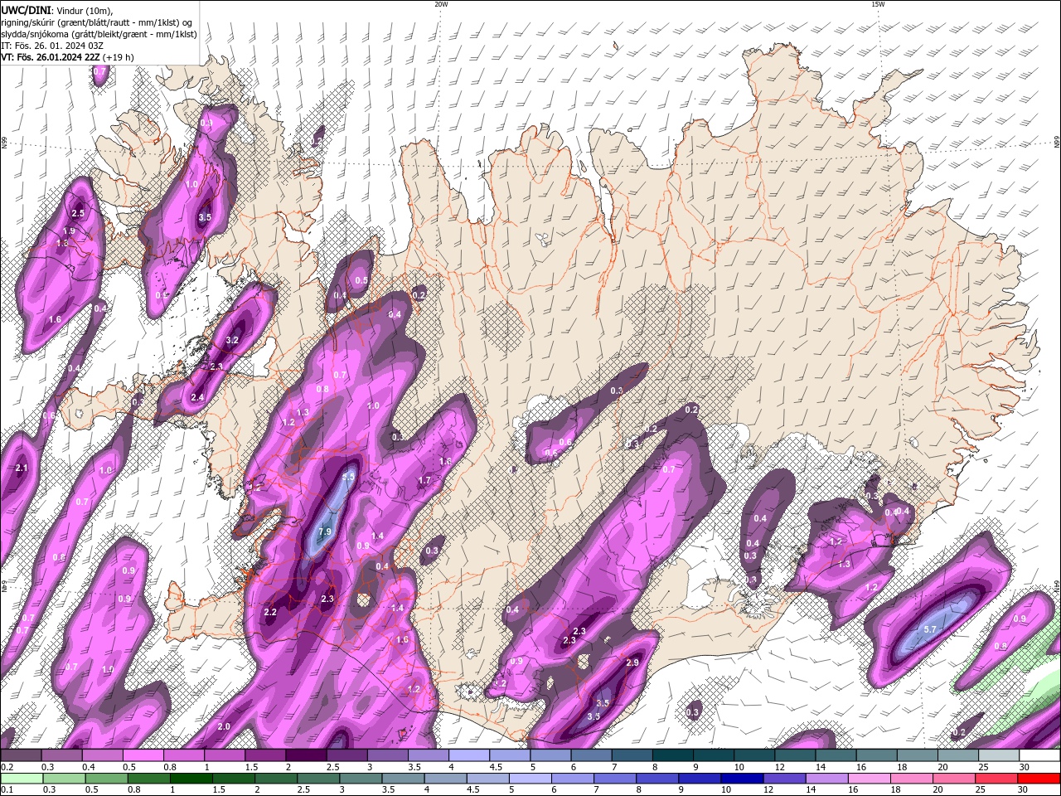The width and height of the screenshot is (1061, 796).
Task: Select snow-scale swatch between 4 and 4.5
Action: tap(469, 755)
